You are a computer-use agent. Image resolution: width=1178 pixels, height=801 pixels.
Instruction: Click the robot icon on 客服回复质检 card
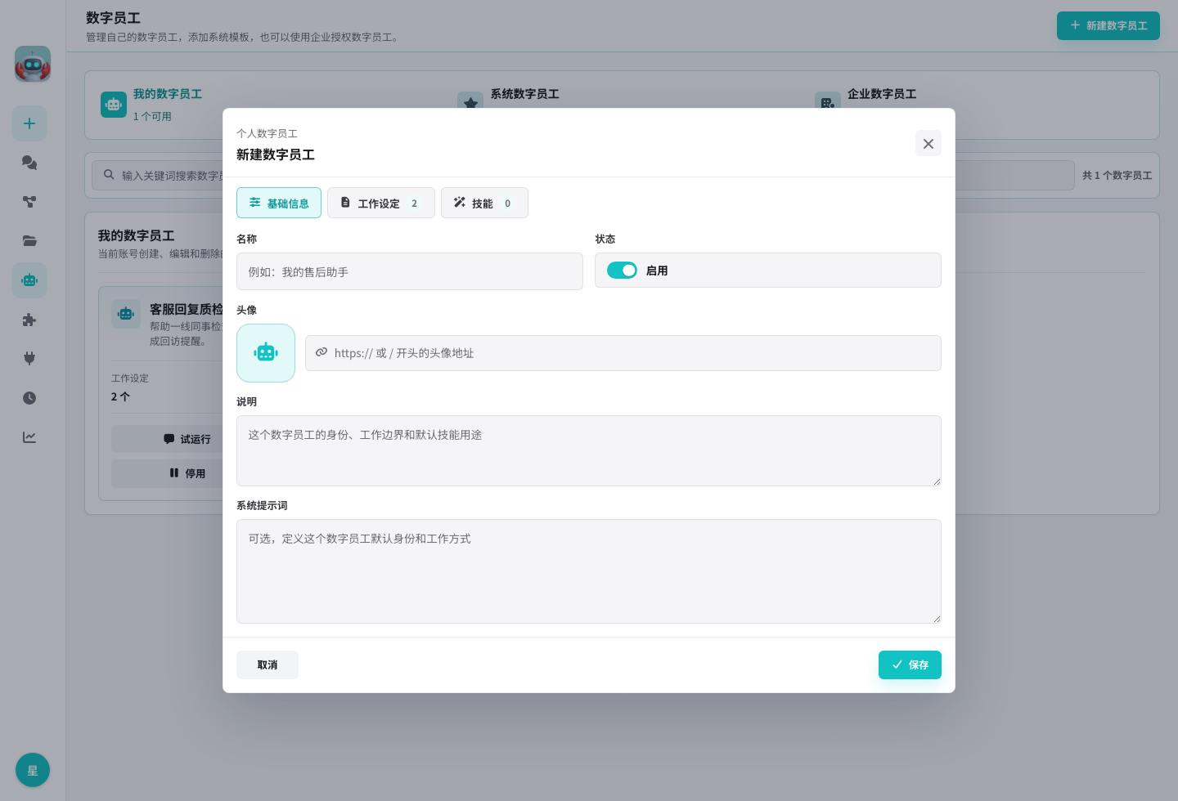click(126, 314)
